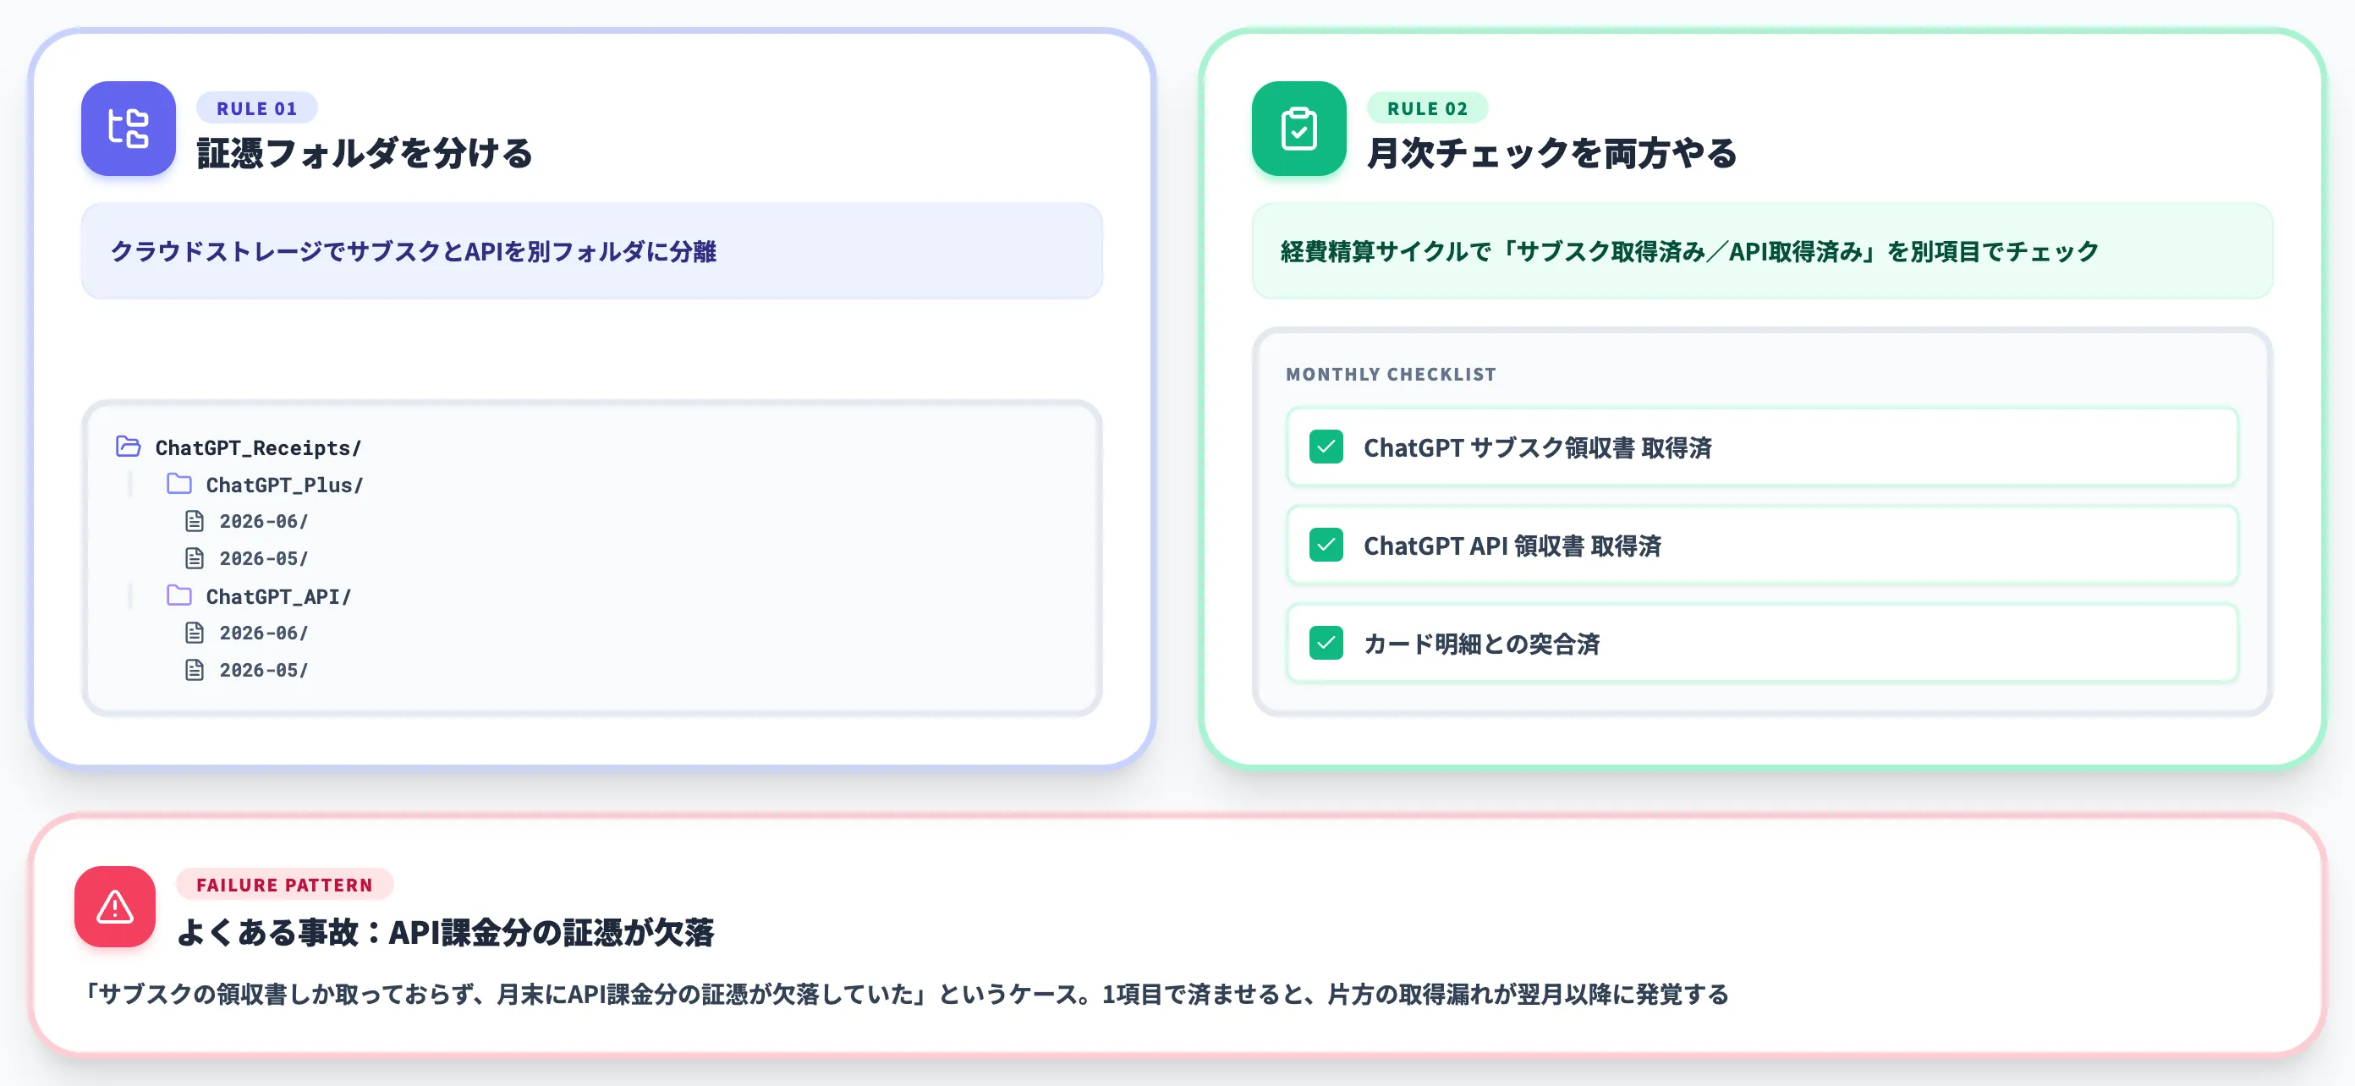The image size is (2355, 1086).
Task: Select the ChatGPT_API/ folder row
Action: pos(260,596)
